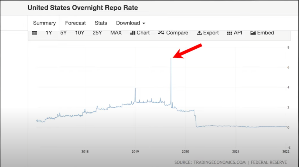
Task: Open the API label
Action: pos(238,33)
